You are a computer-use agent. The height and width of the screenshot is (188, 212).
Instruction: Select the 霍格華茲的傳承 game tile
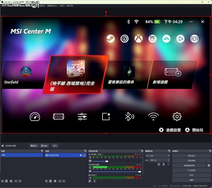pos(127,75)
